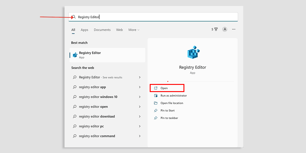Switch to the Apps tab

(x=85, y=30)
